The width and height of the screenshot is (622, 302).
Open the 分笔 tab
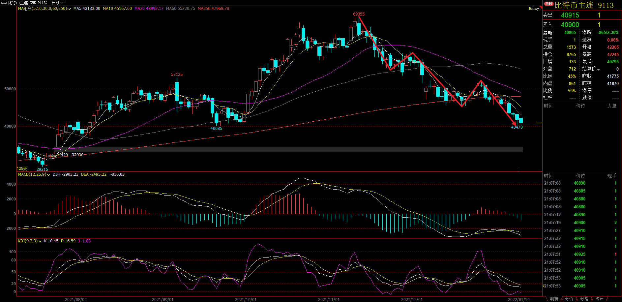click(x=584, y=299)
